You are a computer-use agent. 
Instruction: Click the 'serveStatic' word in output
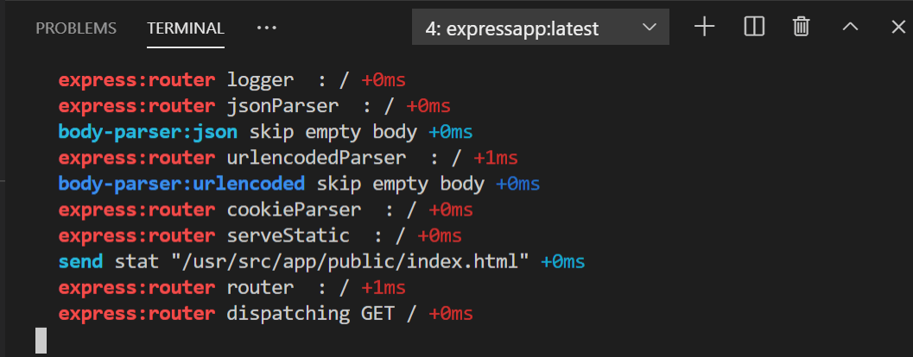pos(288,235)
